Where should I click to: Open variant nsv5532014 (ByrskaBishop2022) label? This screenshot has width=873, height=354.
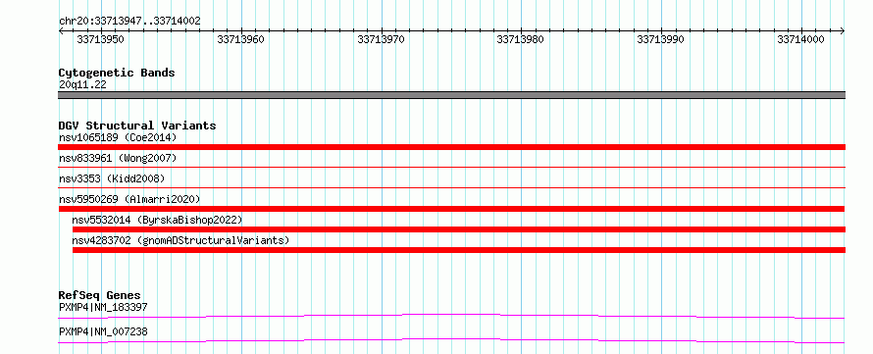click(x=158, y=220)
